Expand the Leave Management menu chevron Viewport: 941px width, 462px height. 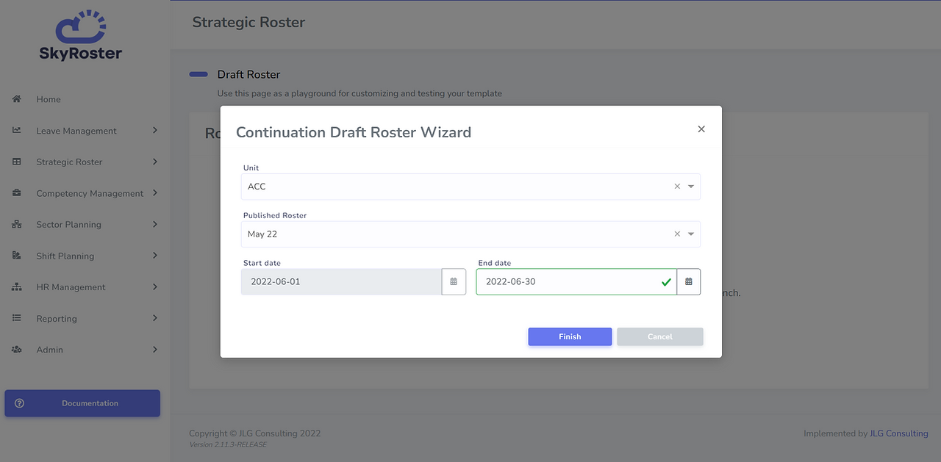tap(155, 131)
